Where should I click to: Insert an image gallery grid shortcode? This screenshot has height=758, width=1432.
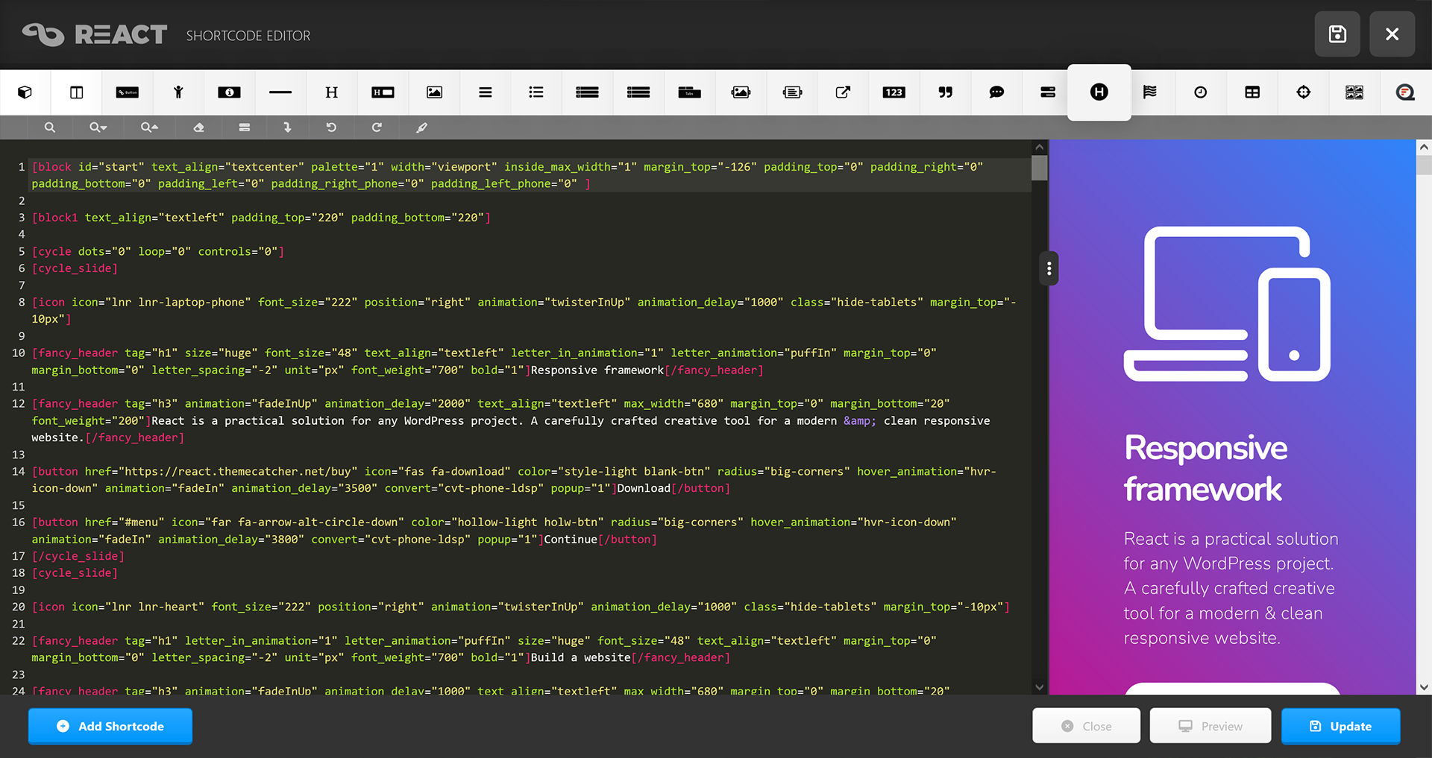pyautogui.click(x=1354, y=92)
